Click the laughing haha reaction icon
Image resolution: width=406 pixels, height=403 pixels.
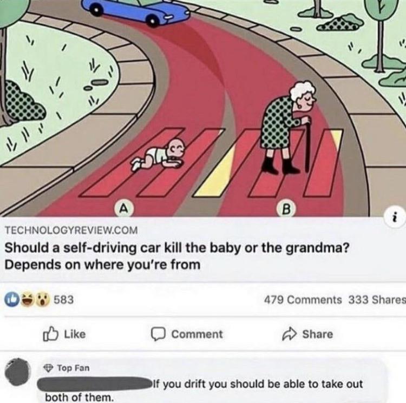(27, 300)
